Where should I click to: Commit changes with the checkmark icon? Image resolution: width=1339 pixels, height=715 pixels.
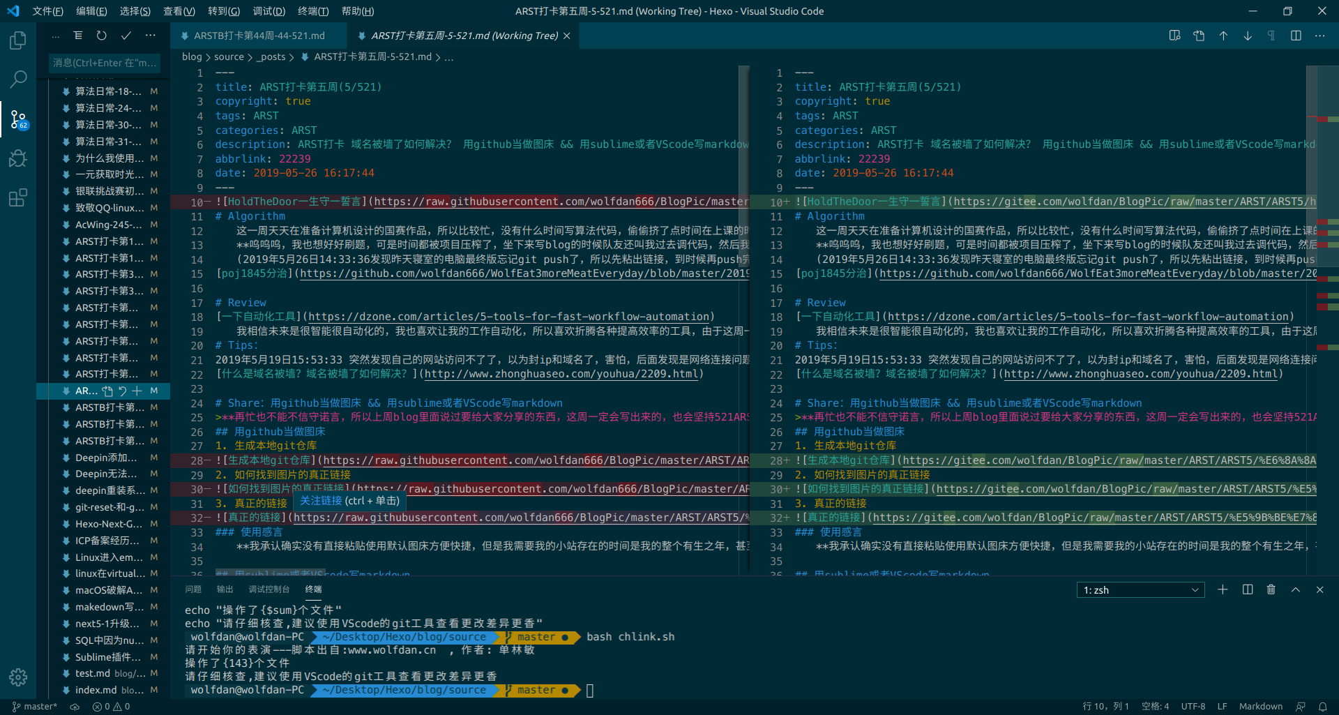tap(126, 36)
